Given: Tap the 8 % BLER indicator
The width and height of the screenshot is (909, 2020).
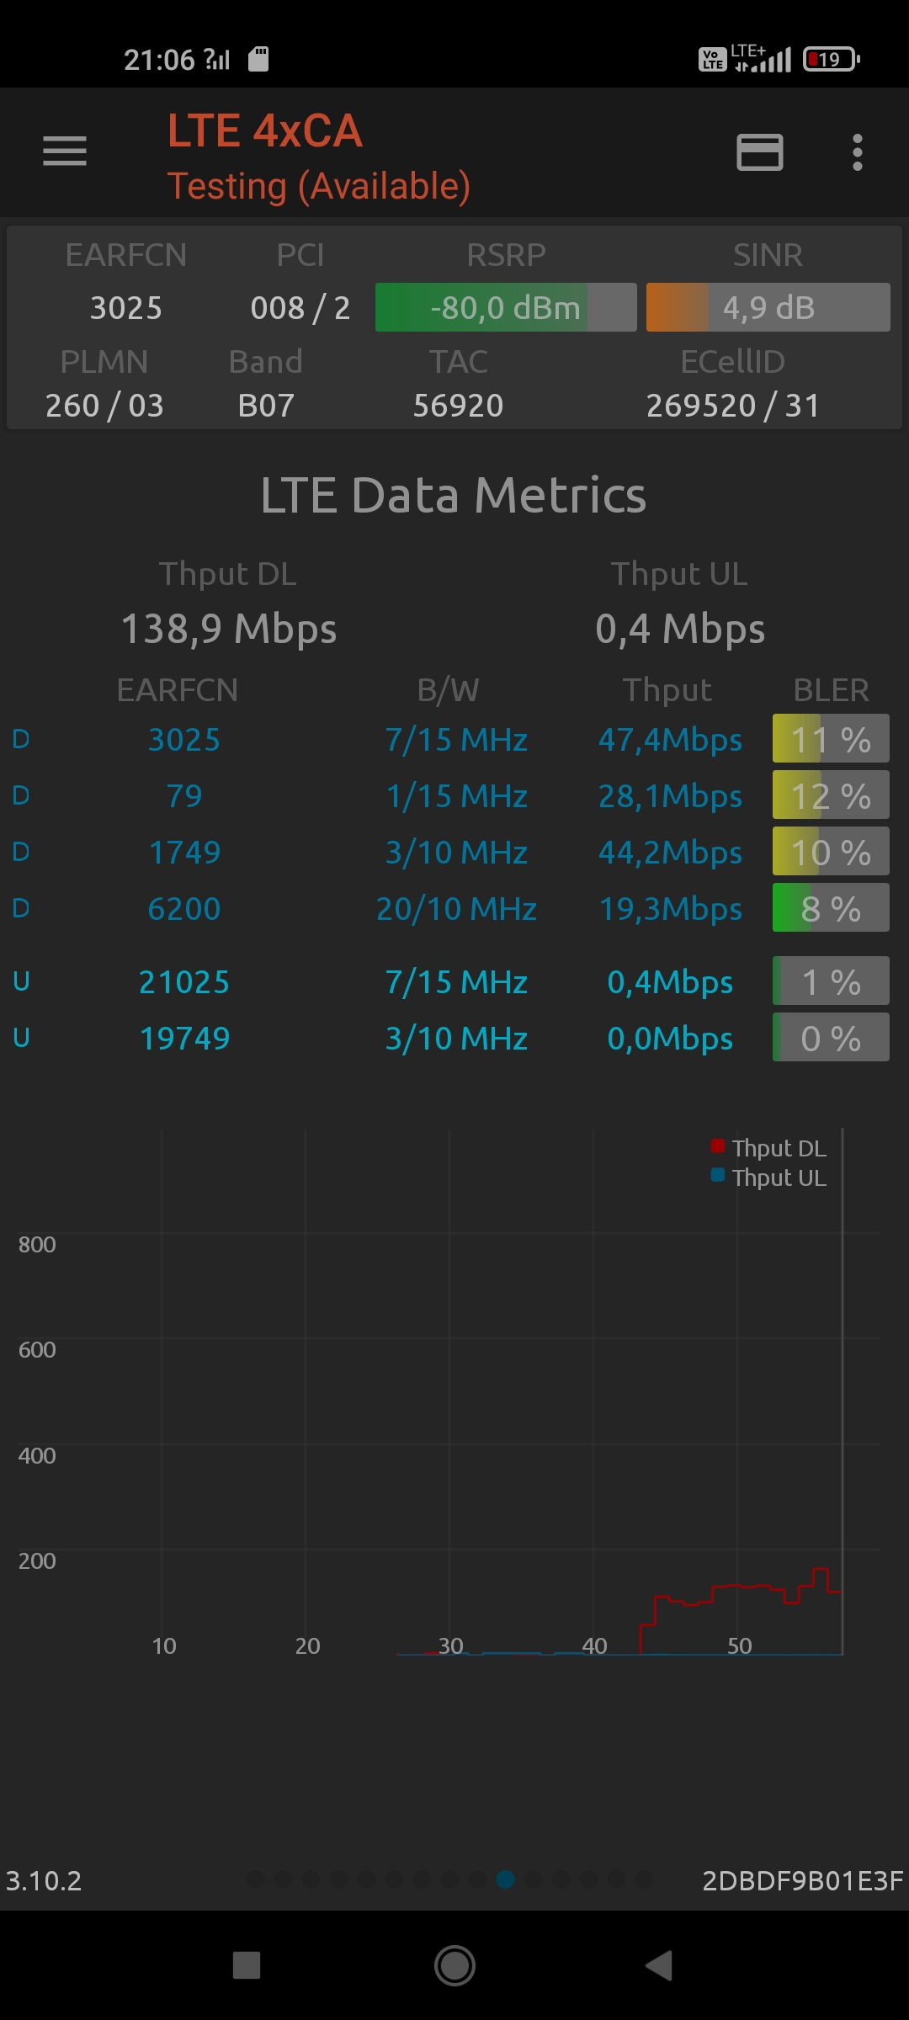Looking at the screenshot, I should [x=831, y=909].
